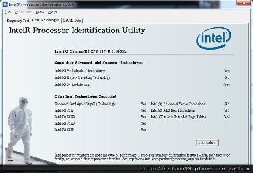Click the Enhanced Intel SpeedStep Technology label
The width and height of the screenshot is (253, 173).
(x=85, y=104)
